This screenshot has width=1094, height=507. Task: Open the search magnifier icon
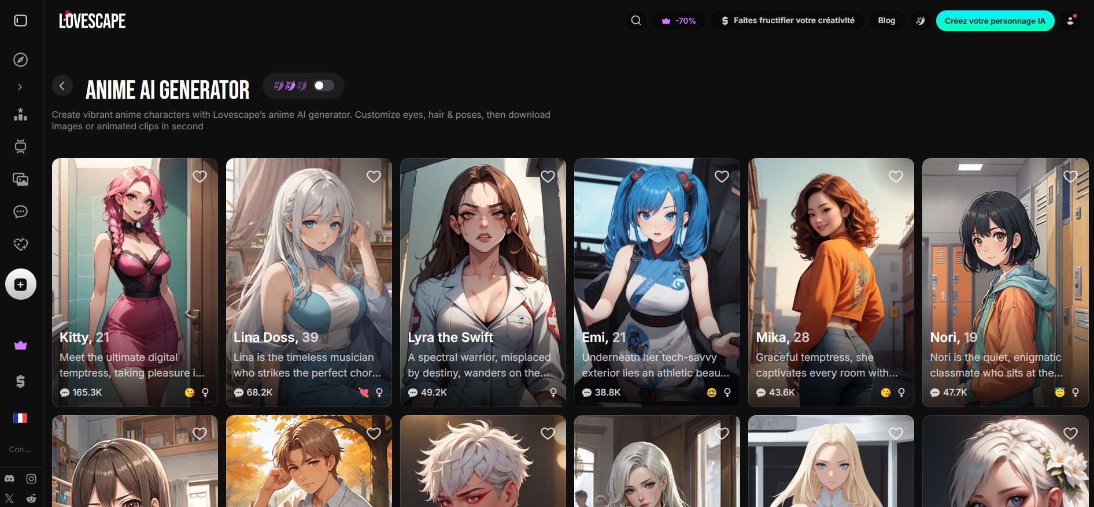click(x=636, y=21)
